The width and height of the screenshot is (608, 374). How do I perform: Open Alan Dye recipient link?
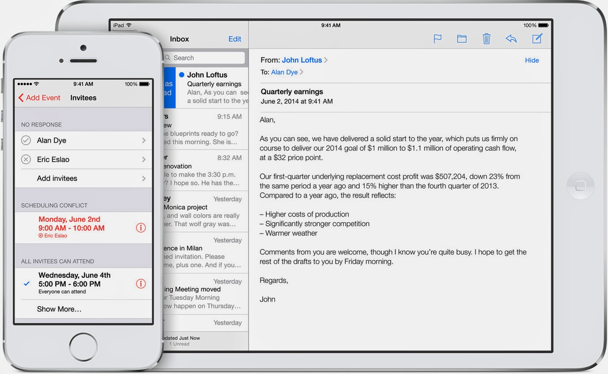tap(284, 72)
